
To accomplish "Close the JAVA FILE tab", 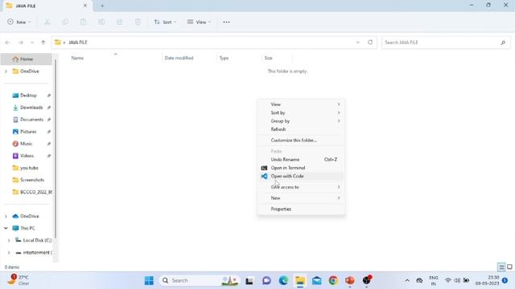I will click(x=85, y=6).
